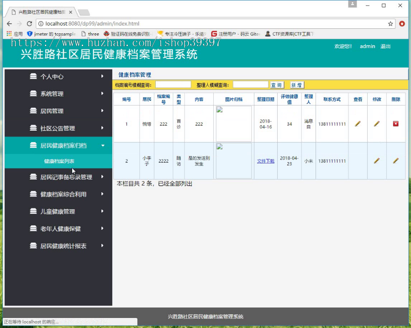
Task: Open the CTF资源库 bookmark
Action: pos(290,34)
